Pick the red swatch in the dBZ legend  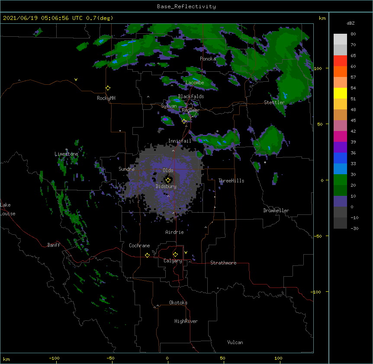340,61
